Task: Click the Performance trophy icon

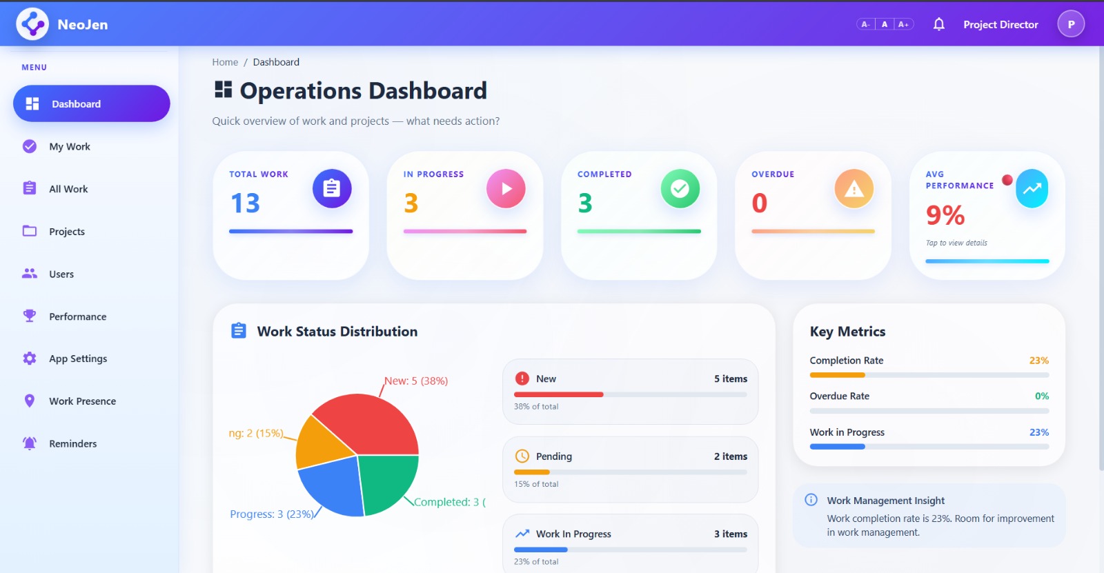Action: pyautogui.click(x=30, y=316)
